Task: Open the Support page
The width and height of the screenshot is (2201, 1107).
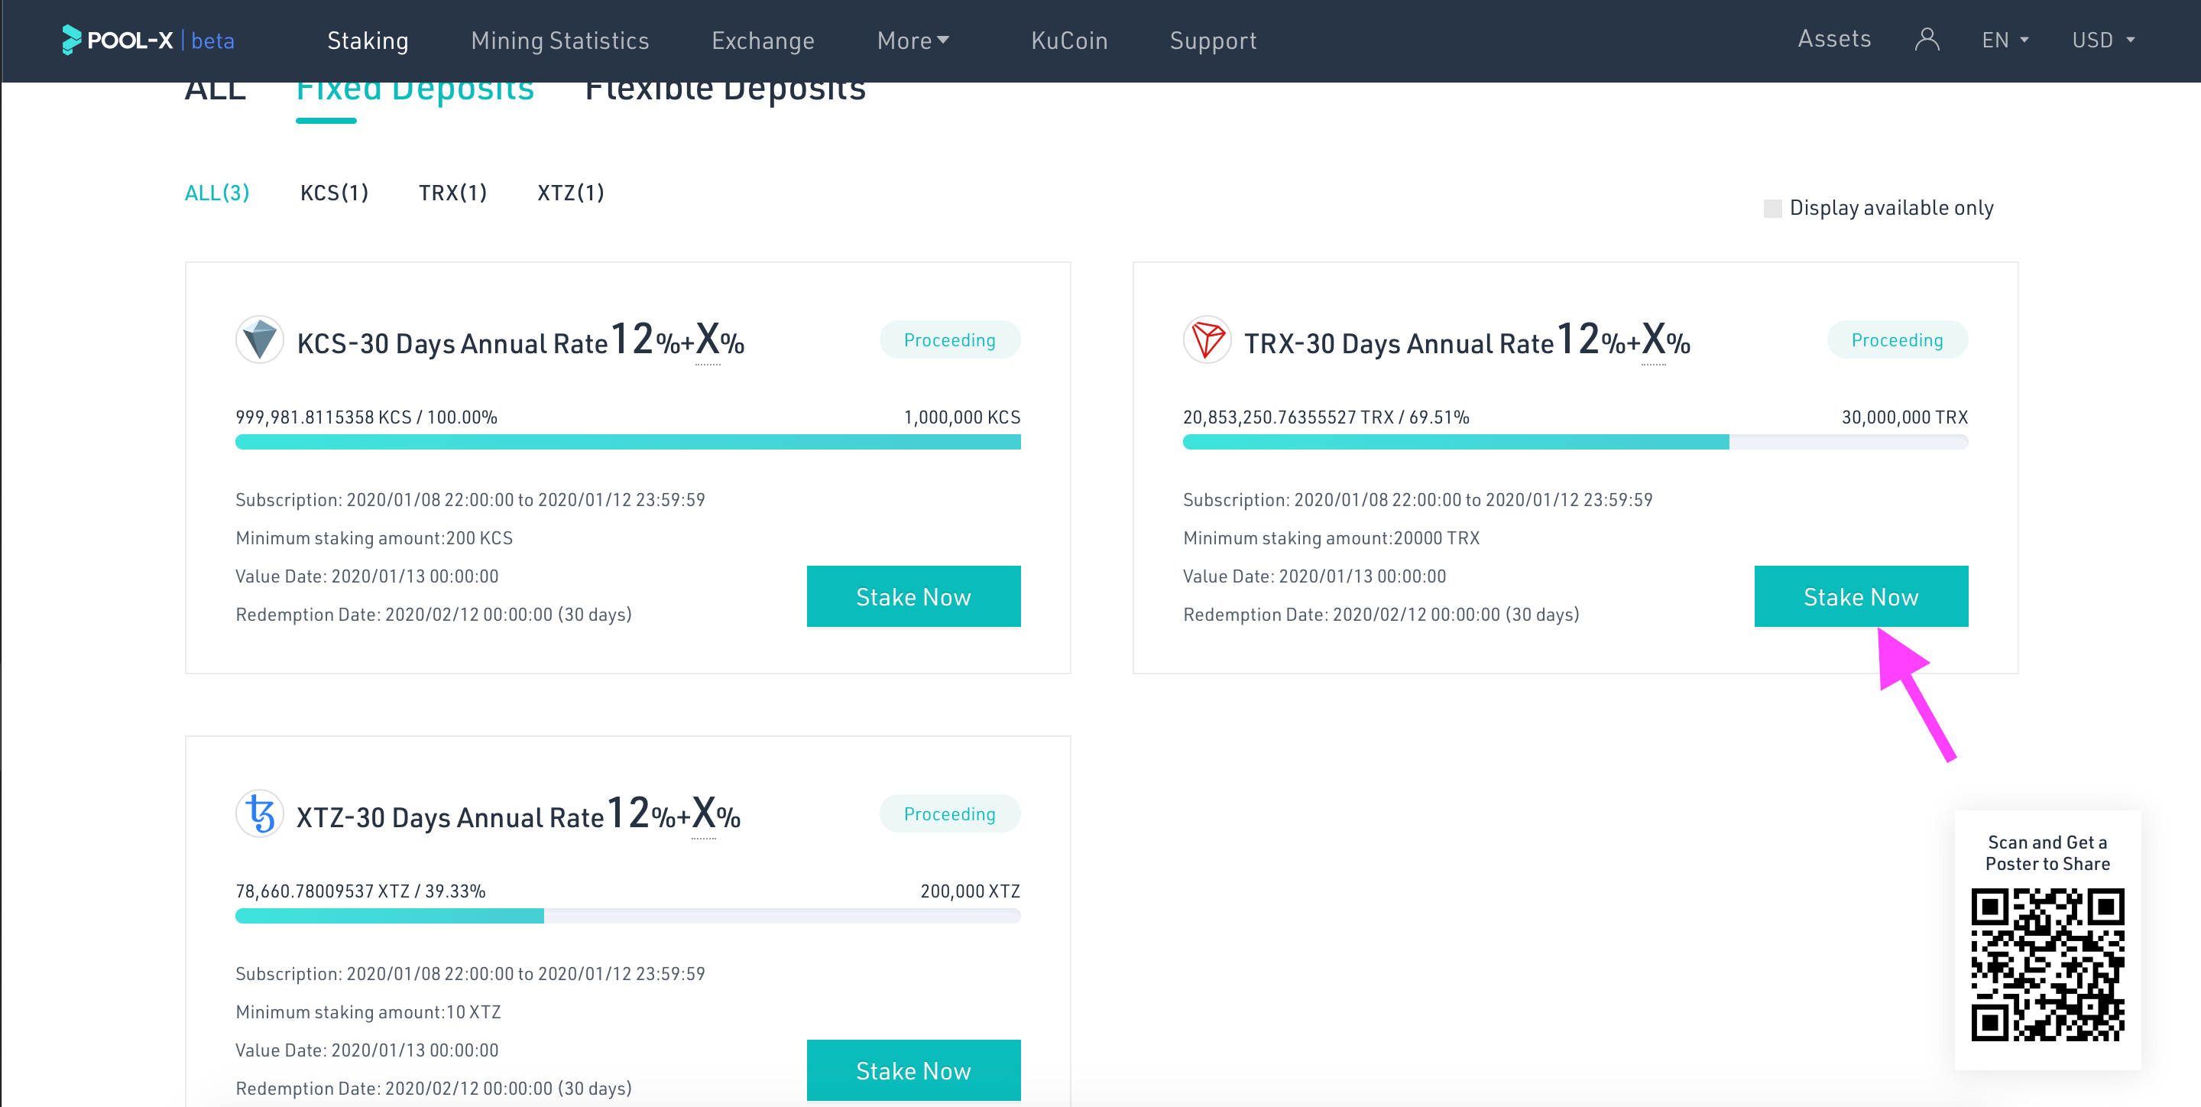Action: [x=1212, y=41]
